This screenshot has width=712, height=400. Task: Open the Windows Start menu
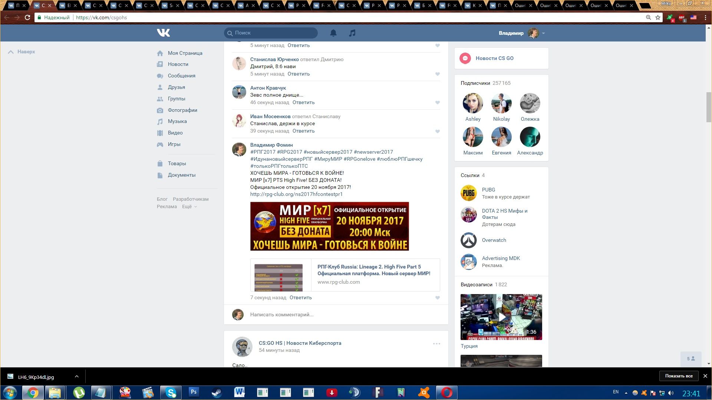(10, 393)
